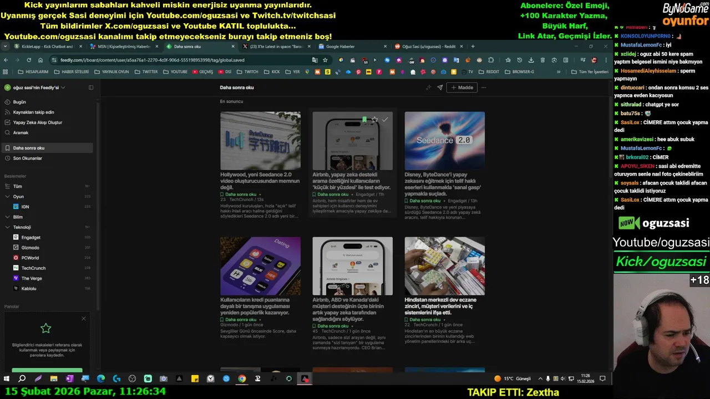The height and width of the screenshot is (399, 710).
Task: Collapse the Oyun feed folder
Action: pos(7,197)
